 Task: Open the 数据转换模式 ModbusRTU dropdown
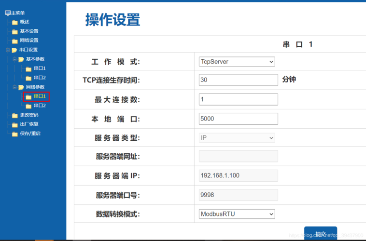pyautogui.click(x=237, y=214)
